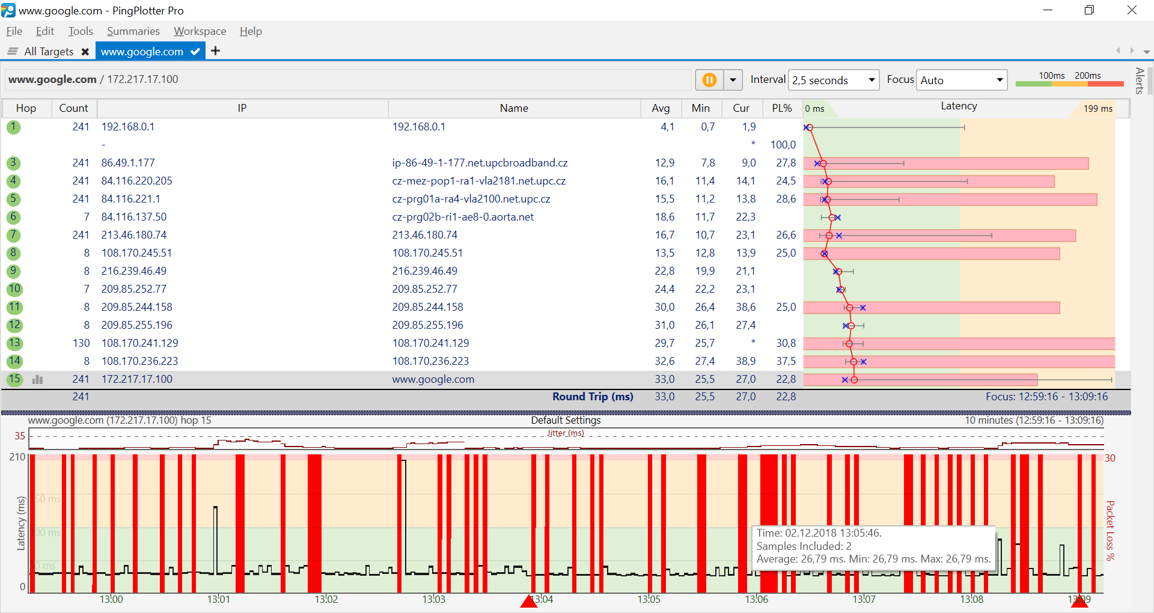This screenshot has width=1154, height=613.
Task: Add a new target tab with plus
Action: point(216,51)
